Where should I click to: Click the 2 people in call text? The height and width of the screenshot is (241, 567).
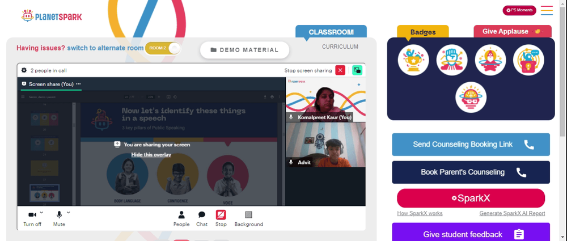point(48,70)
